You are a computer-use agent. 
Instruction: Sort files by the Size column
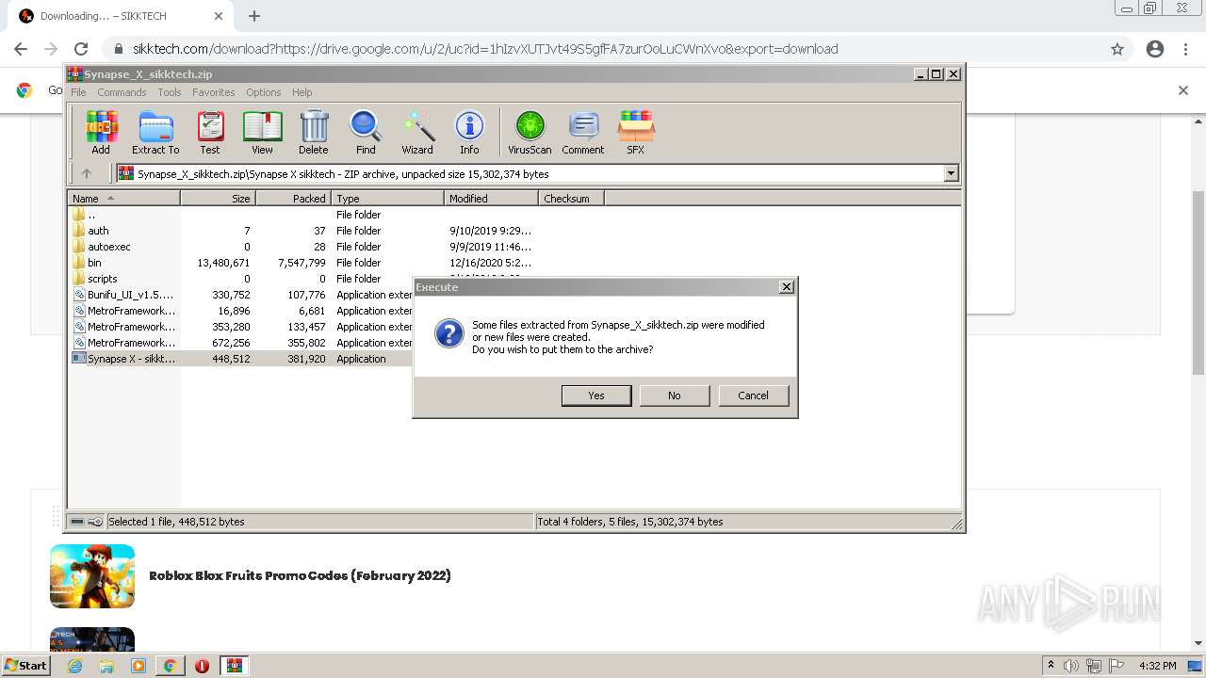click(218, 199)
